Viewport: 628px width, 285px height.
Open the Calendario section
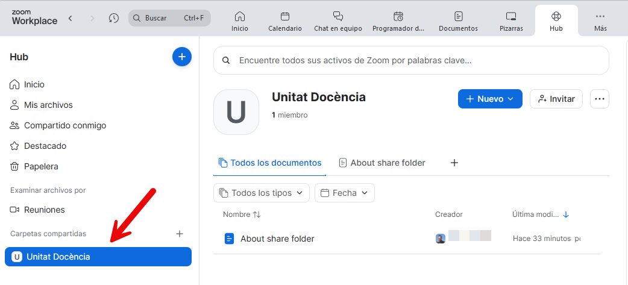coord(284,21)
